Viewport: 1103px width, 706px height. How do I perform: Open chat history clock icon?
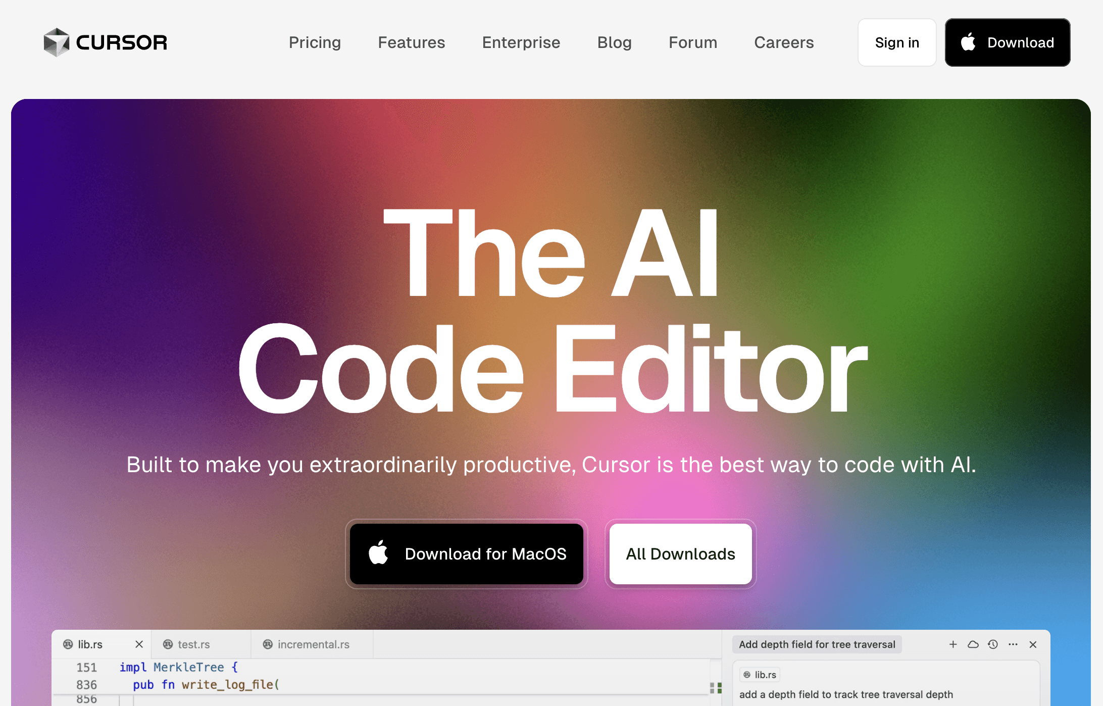[x=993, y=644]
